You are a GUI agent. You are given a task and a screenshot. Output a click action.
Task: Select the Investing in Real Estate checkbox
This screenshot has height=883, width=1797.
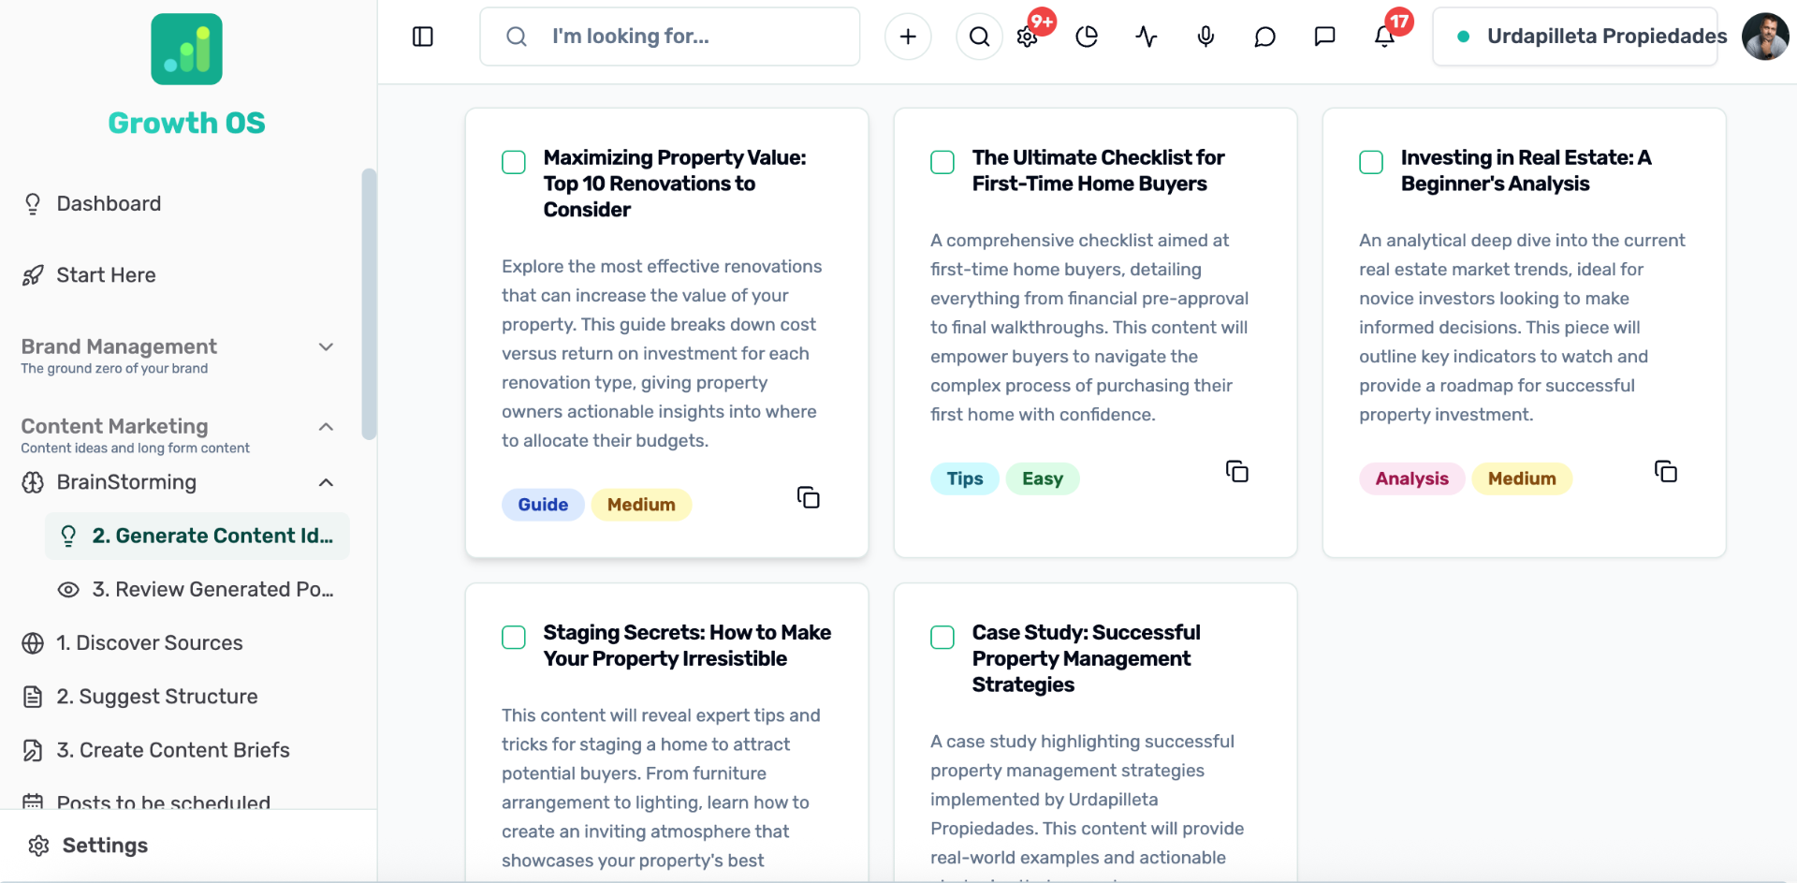pyautogui.click(x=1371, y=162)
